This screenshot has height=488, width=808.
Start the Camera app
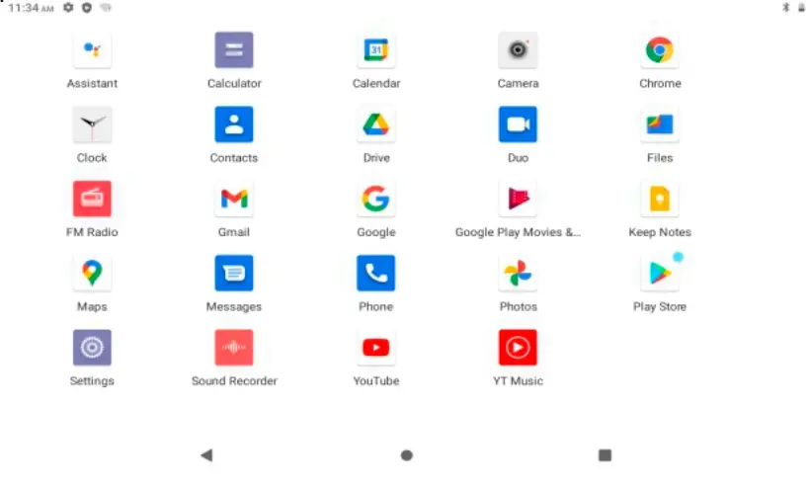(x=518, y=50)
